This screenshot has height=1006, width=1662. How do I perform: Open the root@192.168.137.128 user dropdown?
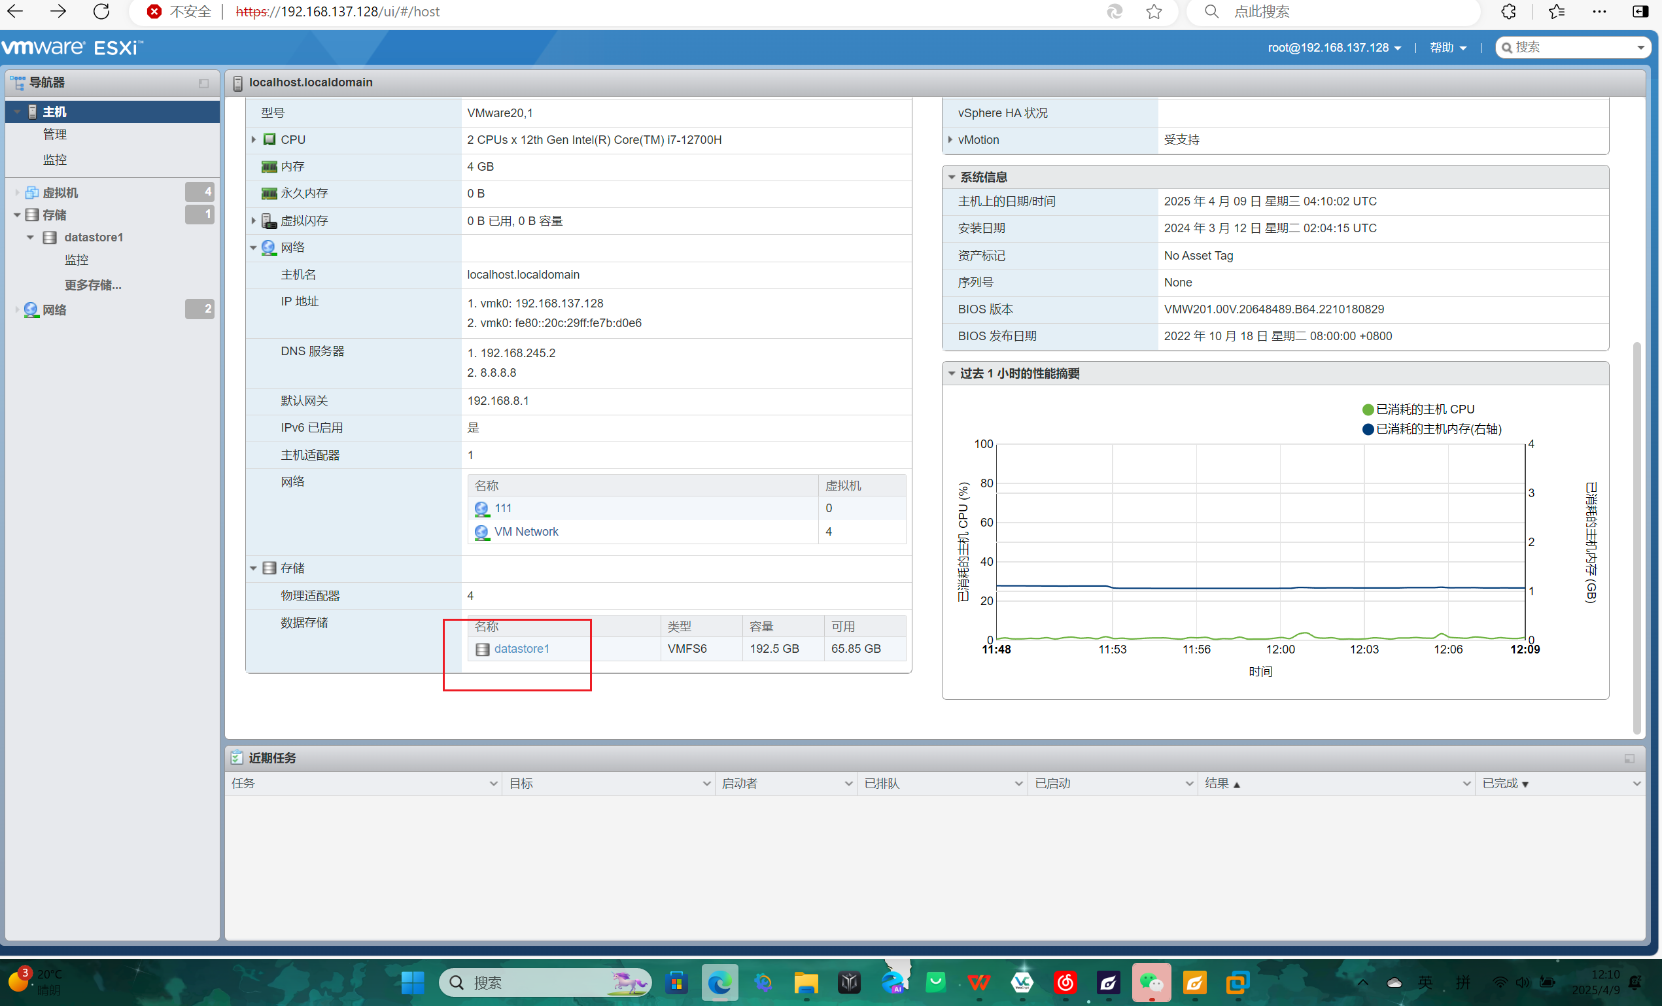pyautogui.click(x=1334, y=48)
